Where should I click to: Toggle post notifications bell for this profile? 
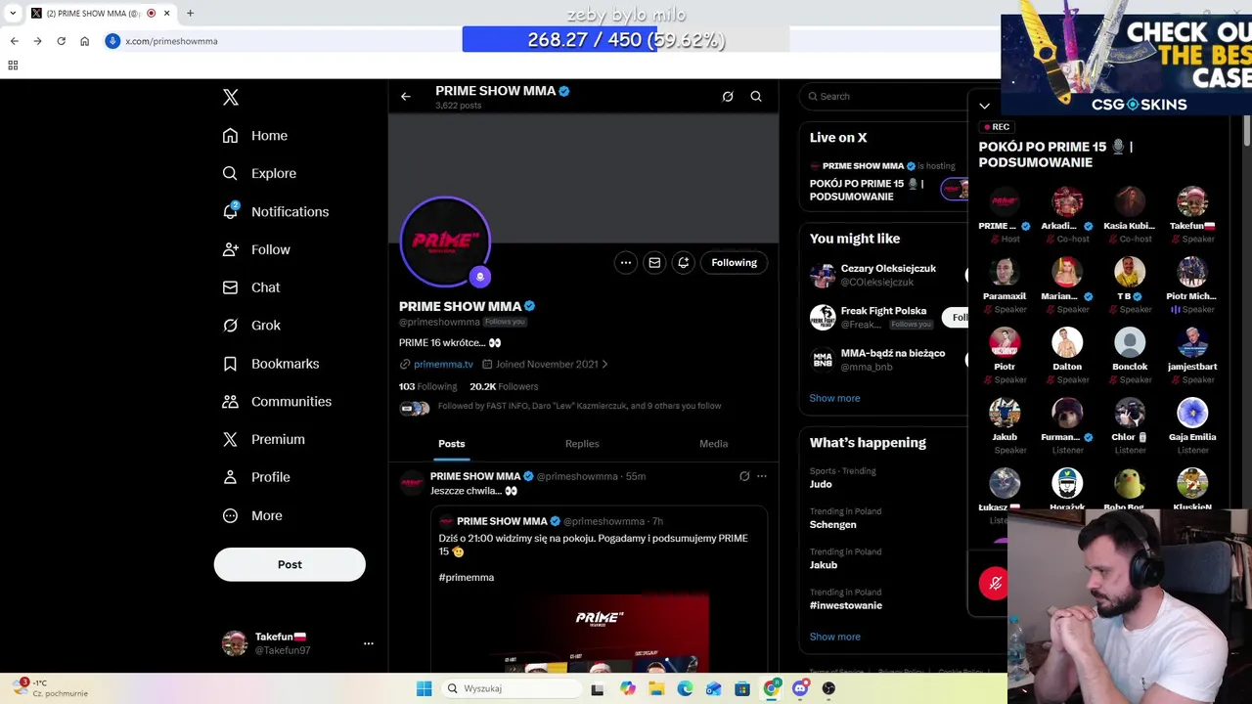point(684,262)
